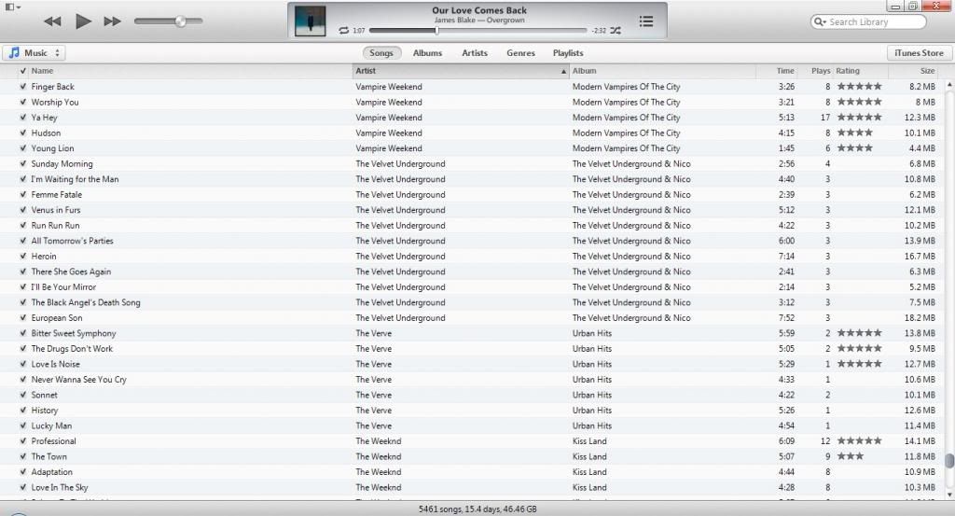
Task: Uncheck the Finger Back song checkbox
Action: pyautogui.click(x=23, y=87)
